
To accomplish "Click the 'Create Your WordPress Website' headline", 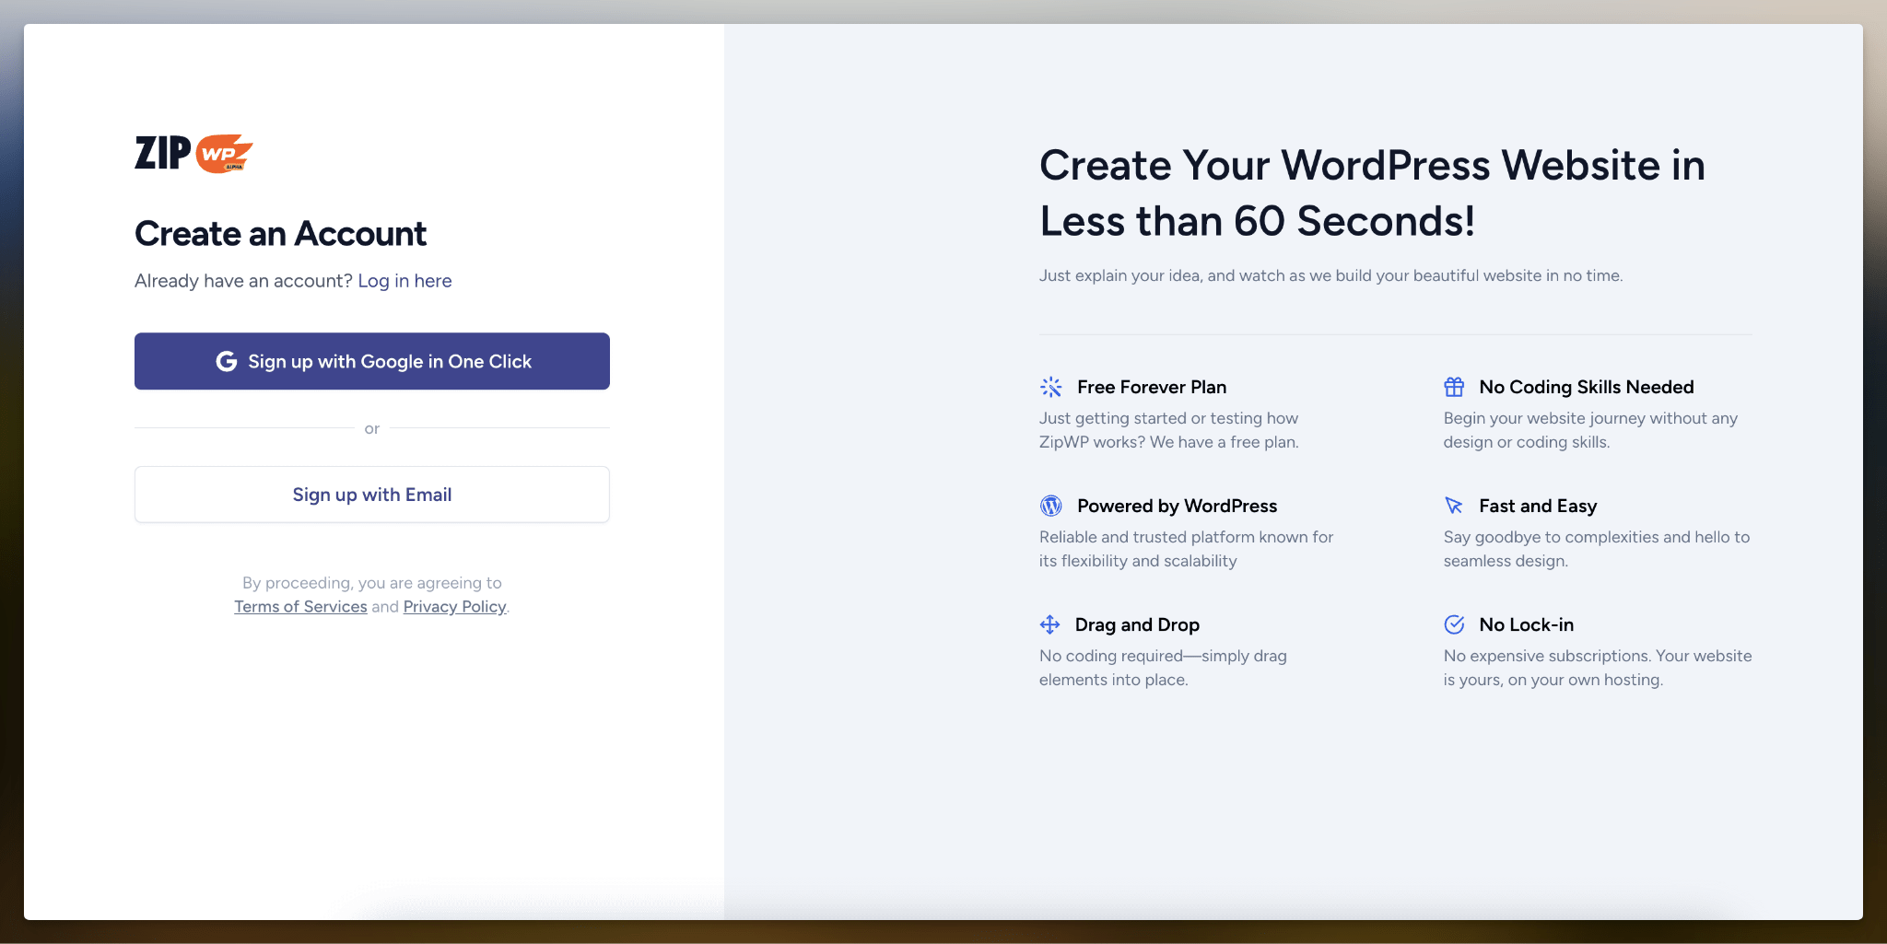I will coord(1372,193).
